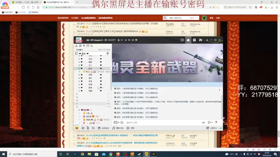Open the channel mode dropdown in YY sidebar
Viewport: 280px width, 157px height.
tap(79, 50)
